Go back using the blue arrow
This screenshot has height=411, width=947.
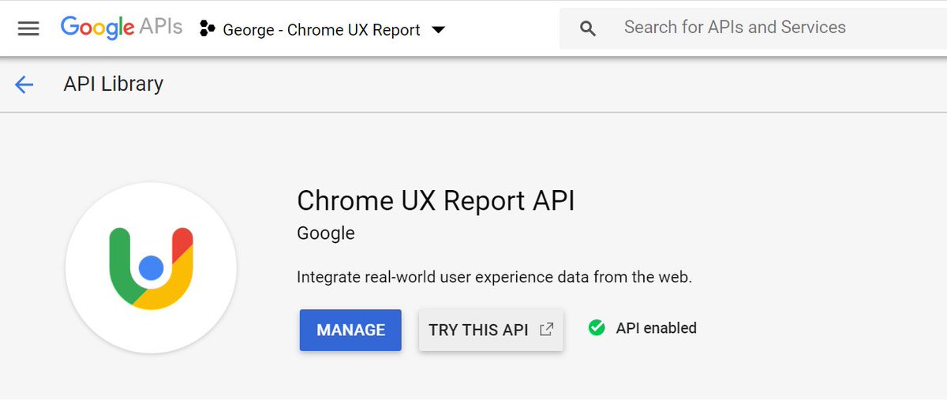coord(24,84)
